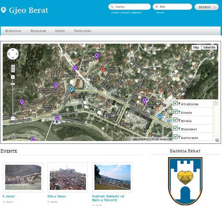Zoom in with the map plus button
The width and height of the screenshot is (222, 206).
point(13,77)
